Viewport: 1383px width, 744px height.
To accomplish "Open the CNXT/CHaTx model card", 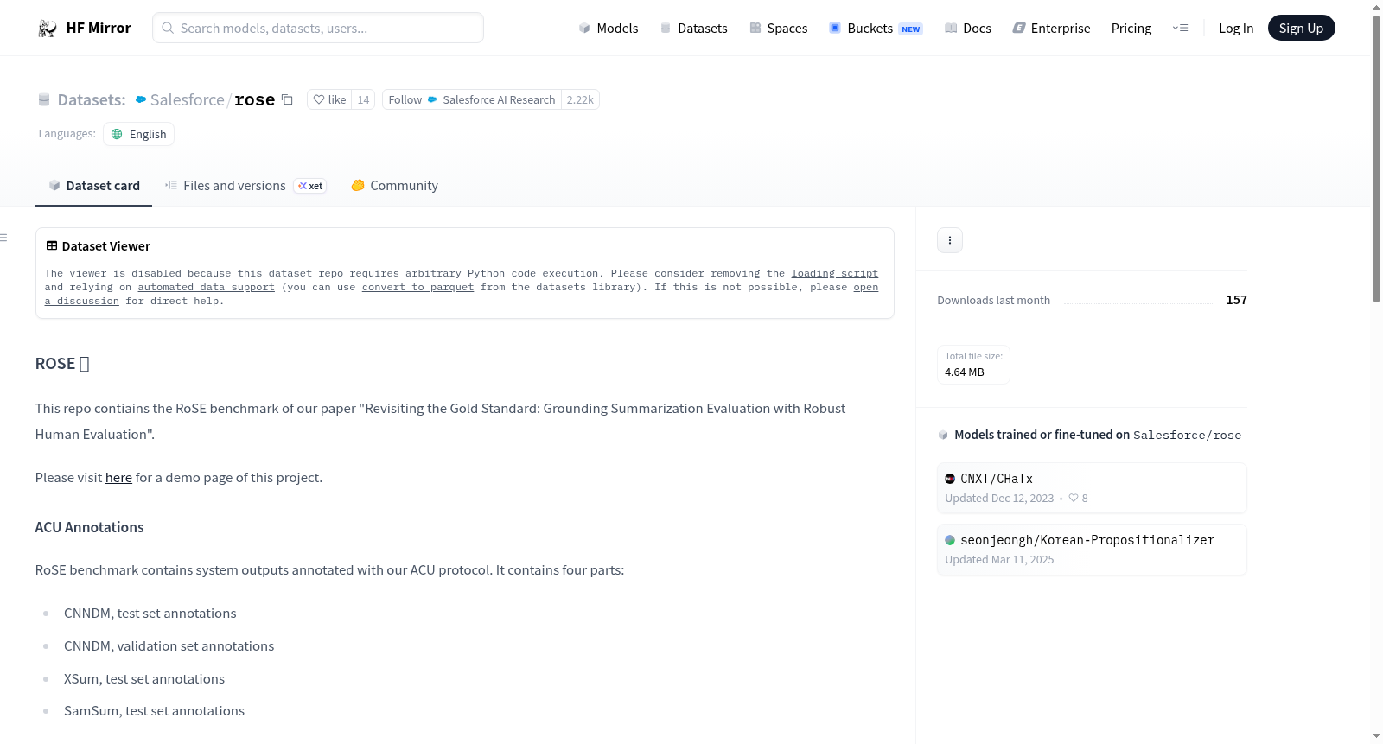I will [x=1092, y=488].
